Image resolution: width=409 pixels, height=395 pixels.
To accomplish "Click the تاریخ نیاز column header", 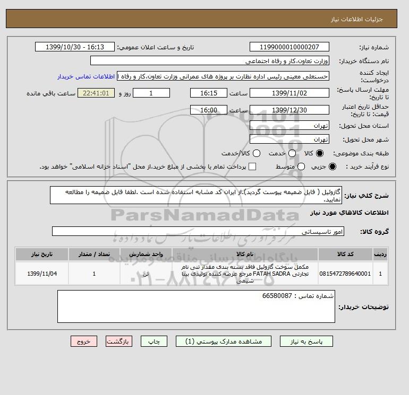I will click(42, 254).
